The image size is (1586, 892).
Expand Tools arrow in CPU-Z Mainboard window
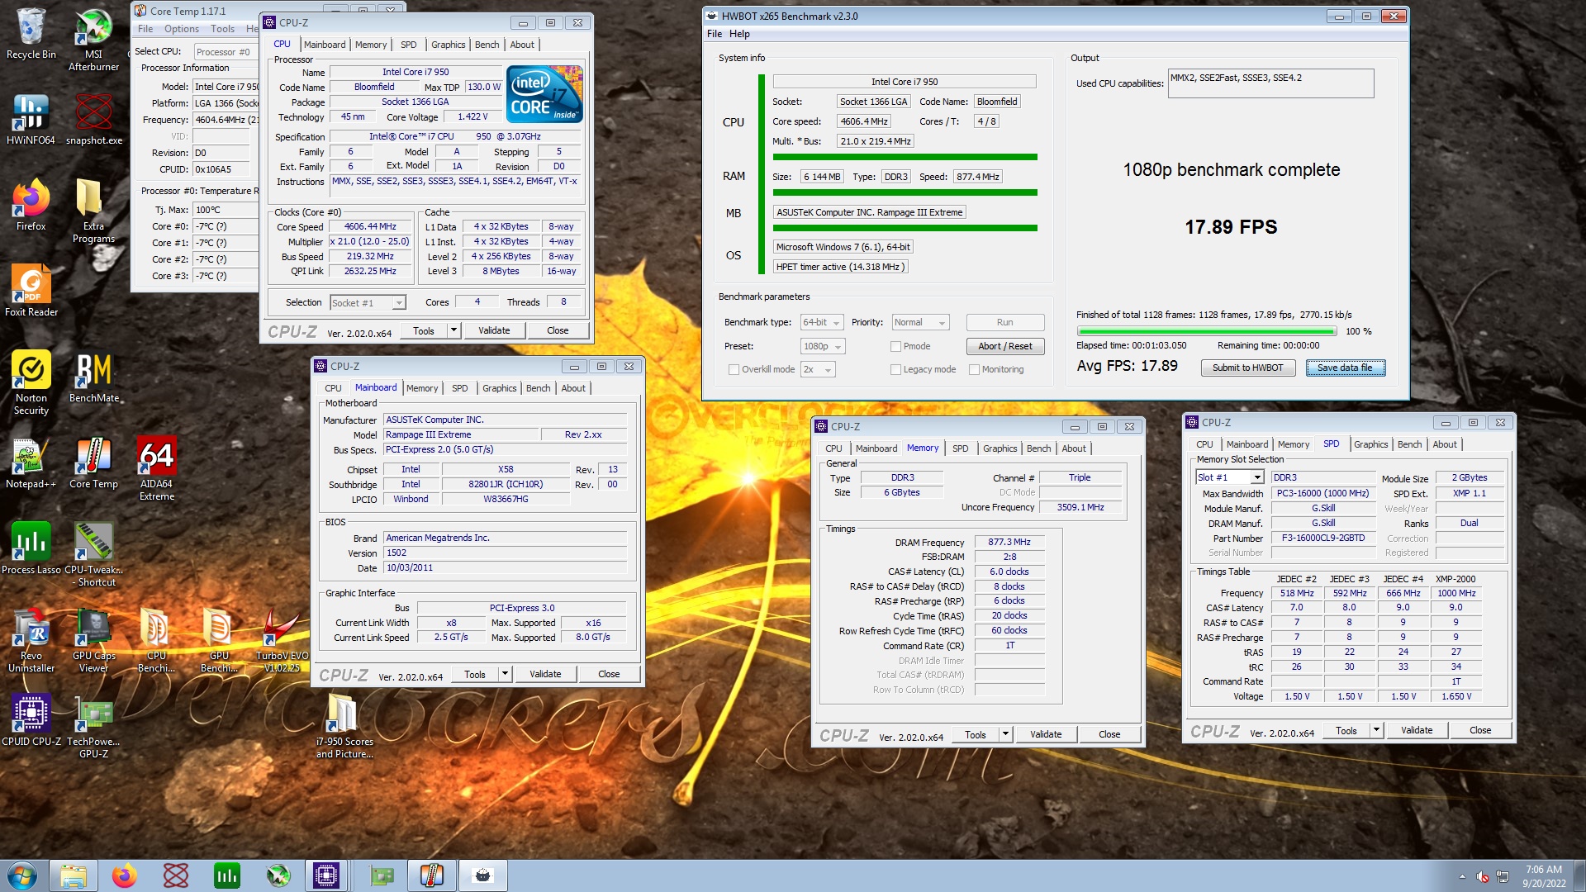505,674
